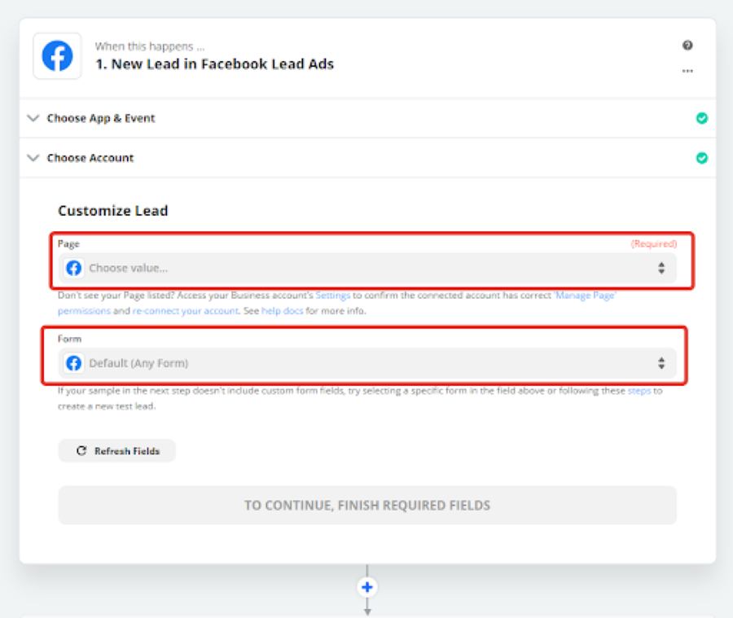Viewport: 733px width, 618px height.
Task: Open the Page 'Choose value...' dropdown
Action: 367,269
